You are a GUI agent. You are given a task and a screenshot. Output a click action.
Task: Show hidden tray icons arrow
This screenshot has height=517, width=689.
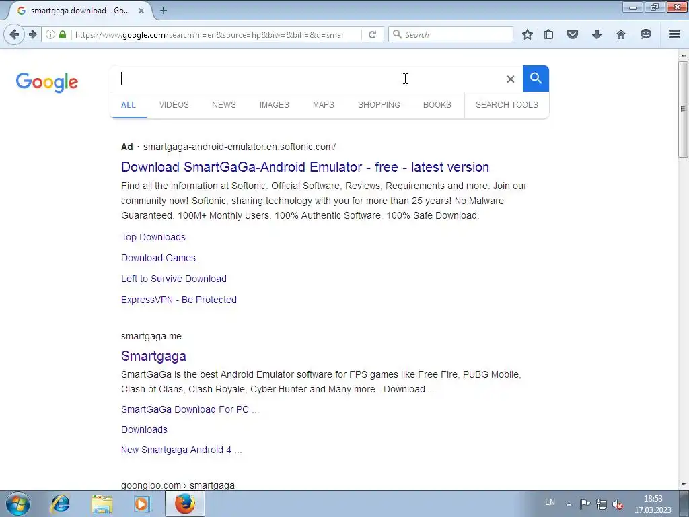(569, 504)
